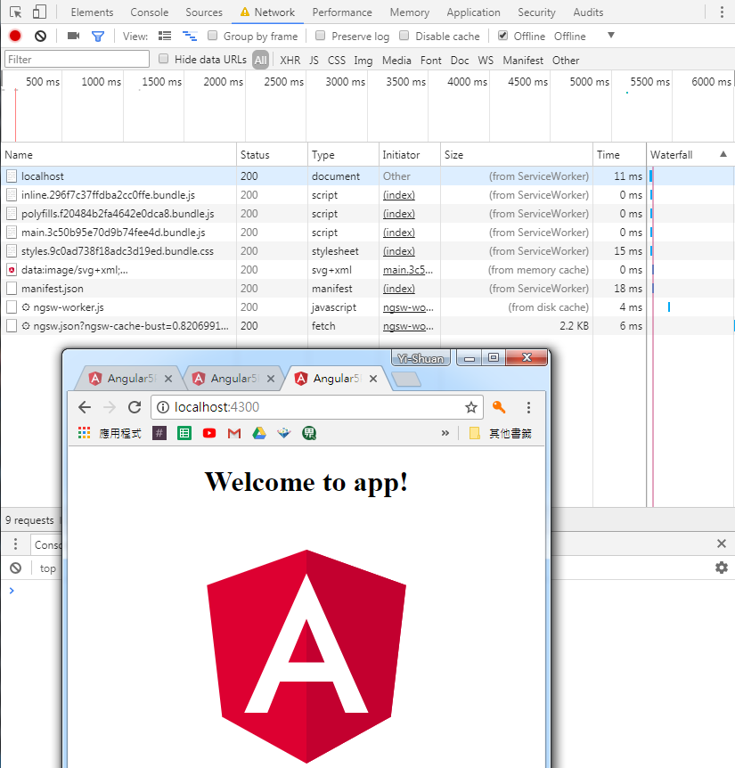The width and height of the screenshot is (735, 768).
Task: Open the Slack hash bookmark icon
Action: pyautogui.click(x=159, y=433)
